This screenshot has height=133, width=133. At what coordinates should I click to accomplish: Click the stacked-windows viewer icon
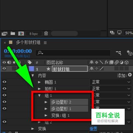[112, 33]
